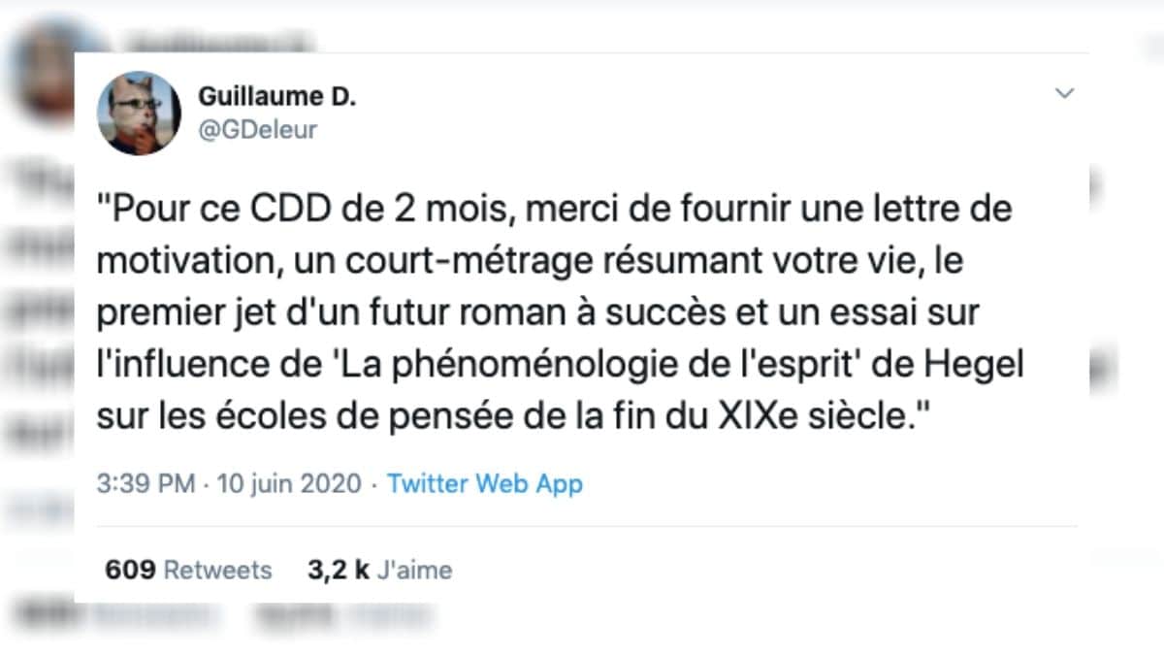Click the 3:39 PM timestamp

(x=145, y=483)
